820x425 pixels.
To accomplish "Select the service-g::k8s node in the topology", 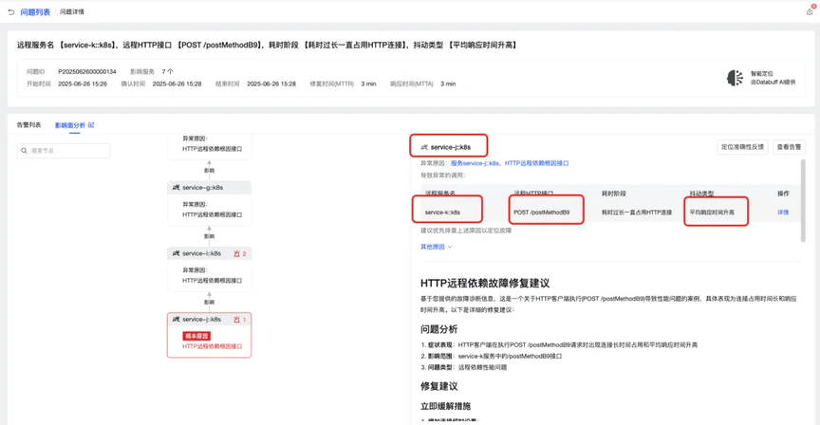I will pos(209,188).
